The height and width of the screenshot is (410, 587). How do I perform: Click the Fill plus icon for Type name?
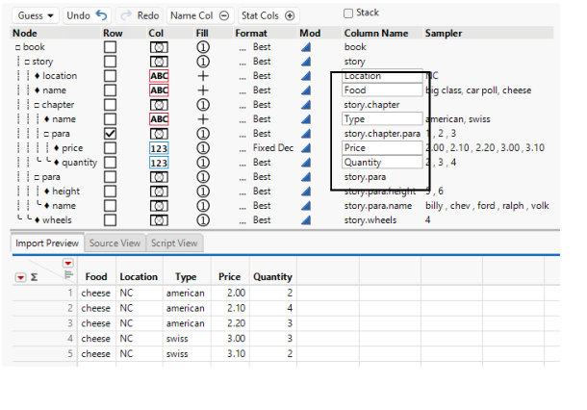click(203, 119)
